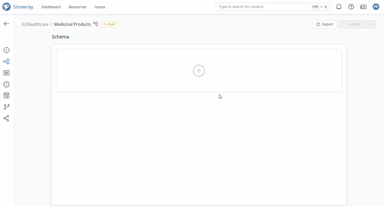
Task: Click the plus icon to add schema
Action: coord(199,71)
